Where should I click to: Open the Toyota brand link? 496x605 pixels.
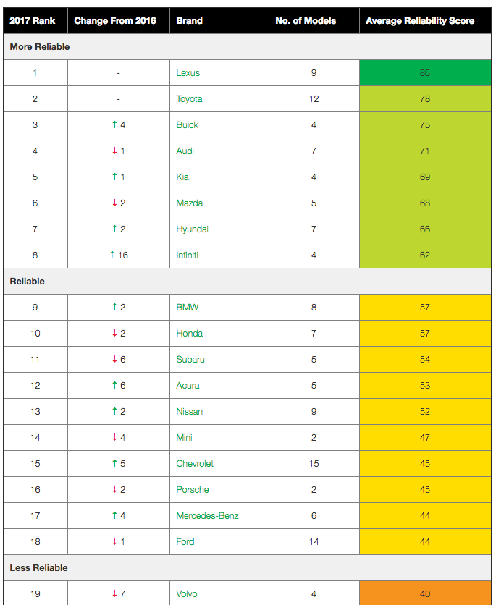[x=189, y=99]
